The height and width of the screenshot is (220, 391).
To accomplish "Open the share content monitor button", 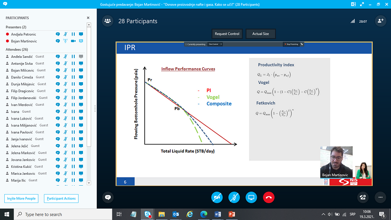I will point(251,197).
